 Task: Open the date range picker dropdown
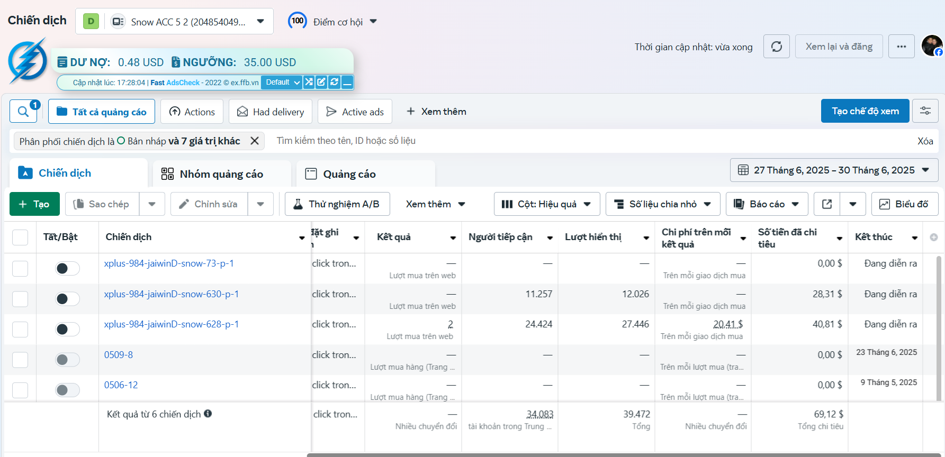(x=834, y=170)
